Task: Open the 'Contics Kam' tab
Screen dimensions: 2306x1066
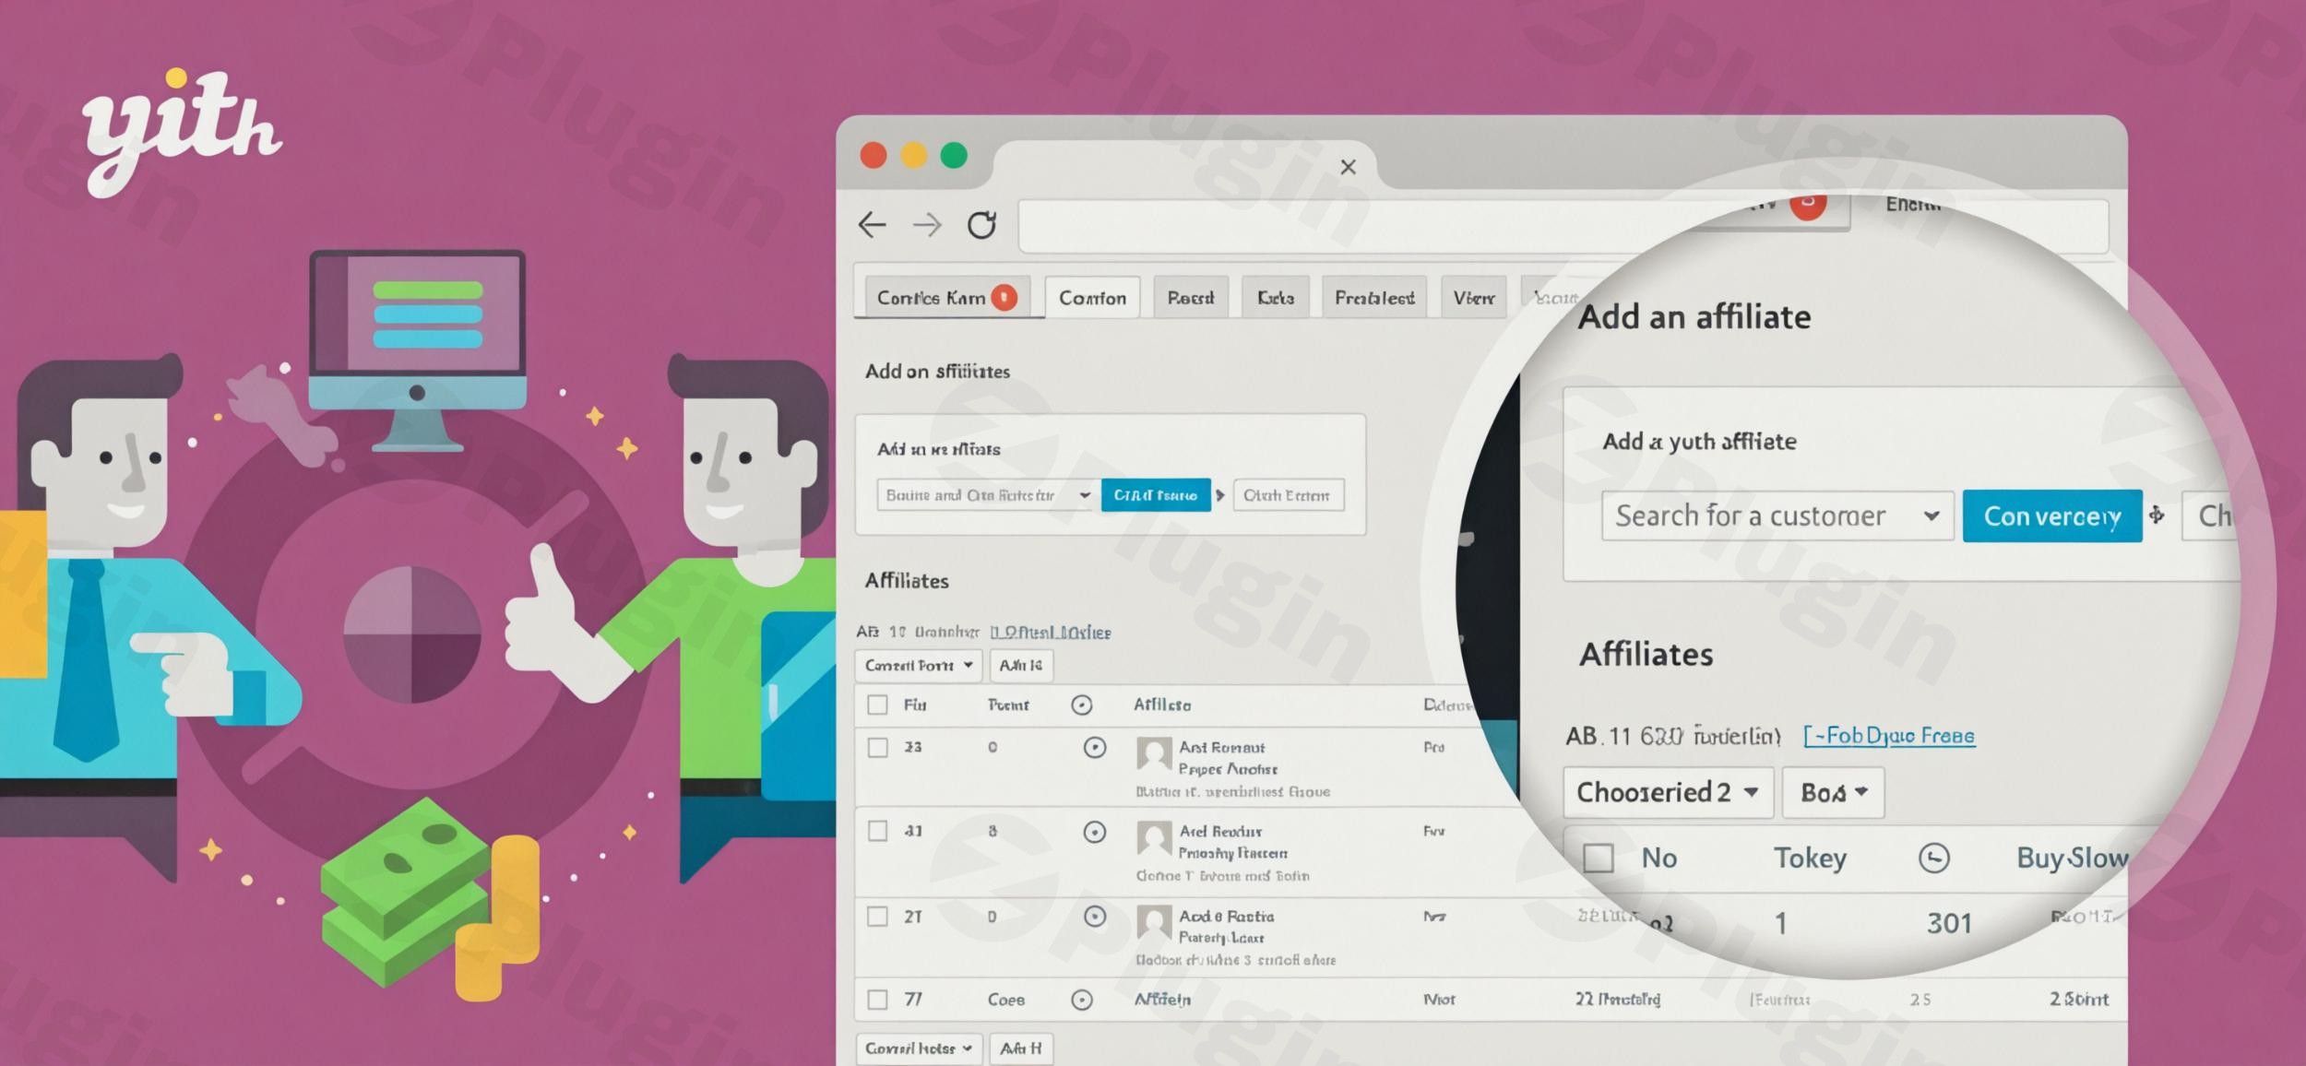Action: click(x=947, y=297)
